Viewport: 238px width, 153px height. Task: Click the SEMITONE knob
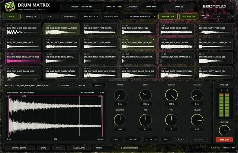point(120,120)
